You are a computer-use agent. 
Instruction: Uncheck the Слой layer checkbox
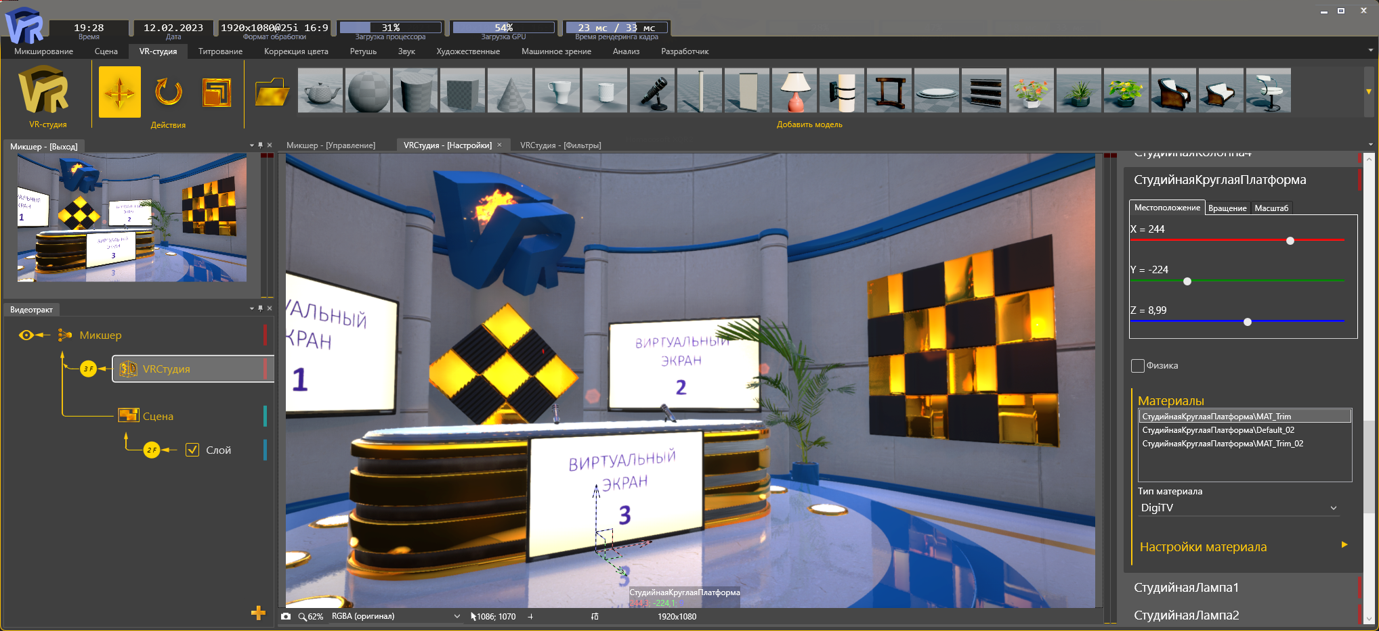(x=192, y=450)
